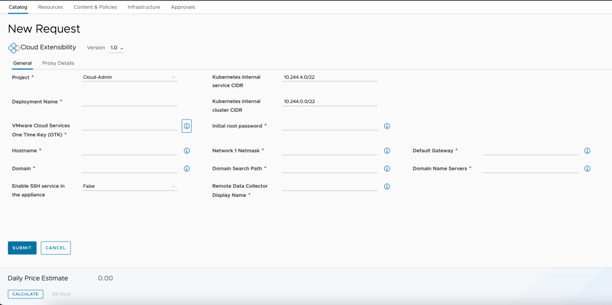Open info tooltip for Domain Search Path
This screenshot has width=612, height=305.
(387, 169)
